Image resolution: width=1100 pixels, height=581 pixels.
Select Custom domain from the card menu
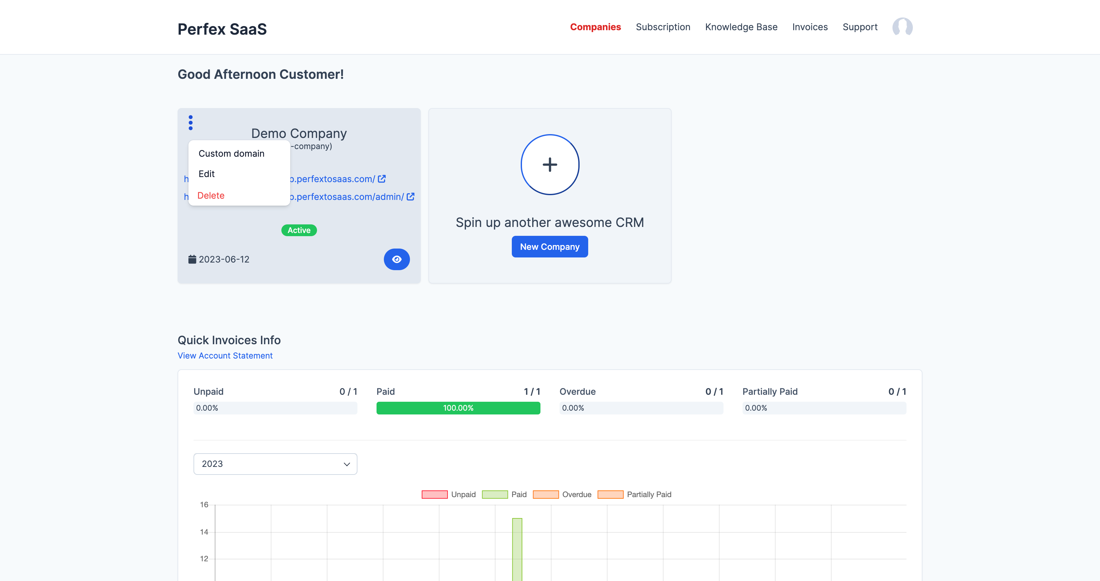231,153
